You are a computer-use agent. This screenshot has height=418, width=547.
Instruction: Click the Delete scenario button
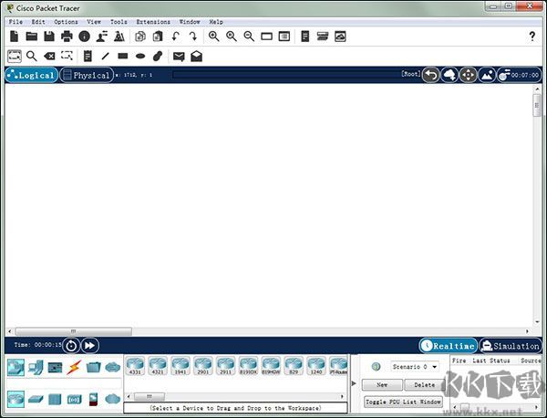pos(424,385)
